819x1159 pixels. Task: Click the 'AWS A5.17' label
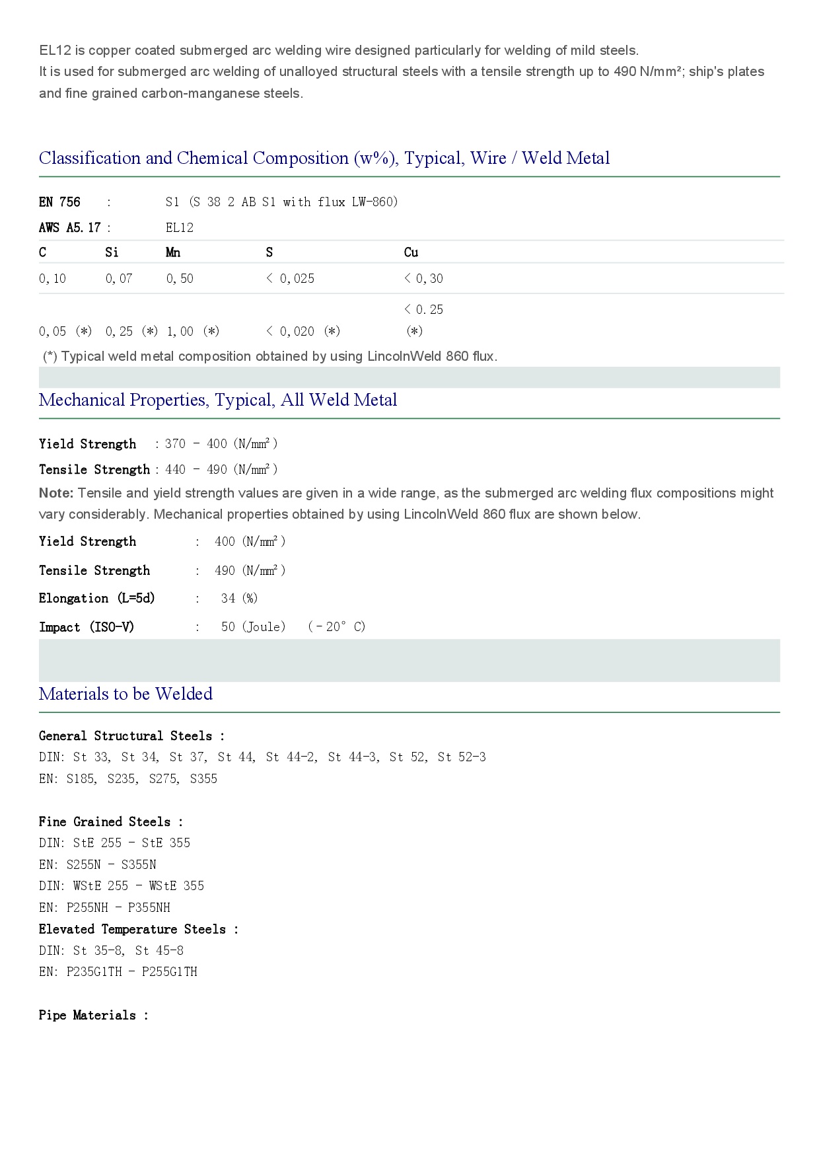click(70, 228)
